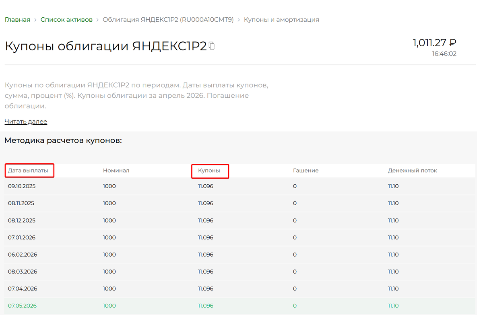Copy the ЯНДЕКС1Р2 bond name icon
Screen dimensions: 483x315
(x=212, y=46)
